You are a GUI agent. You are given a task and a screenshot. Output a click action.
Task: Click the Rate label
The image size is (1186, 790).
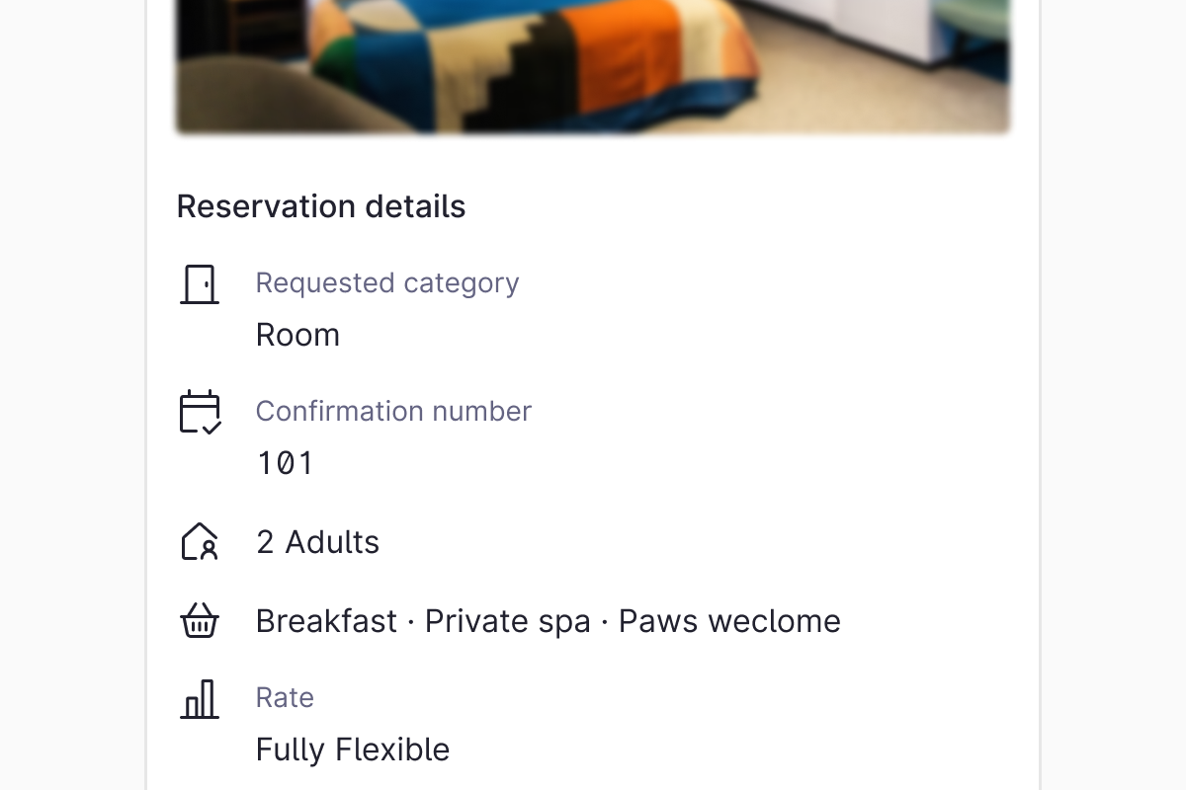coord(285,697)
